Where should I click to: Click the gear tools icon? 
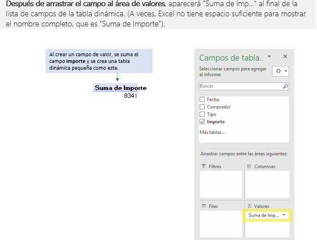click(x=278, y=71)
